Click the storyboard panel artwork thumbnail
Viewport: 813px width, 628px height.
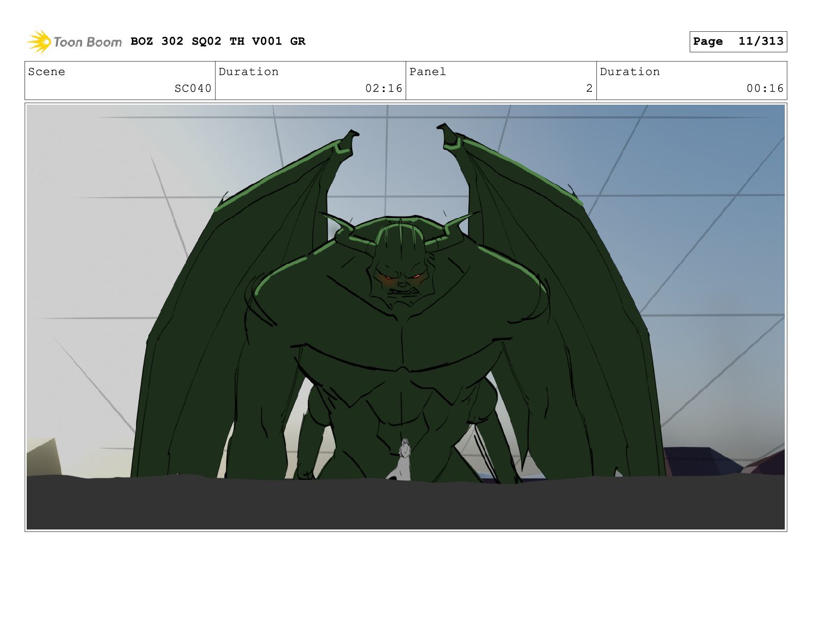405,317
